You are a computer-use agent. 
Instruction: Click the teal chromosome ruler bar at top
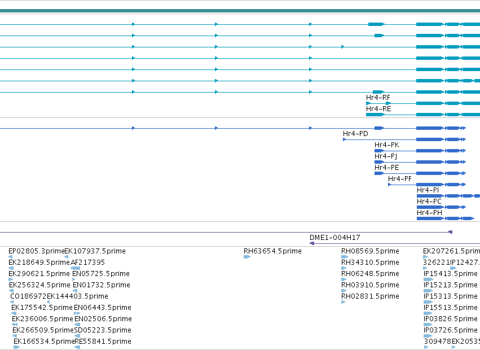pyautogui.click(x=240, y=11)
